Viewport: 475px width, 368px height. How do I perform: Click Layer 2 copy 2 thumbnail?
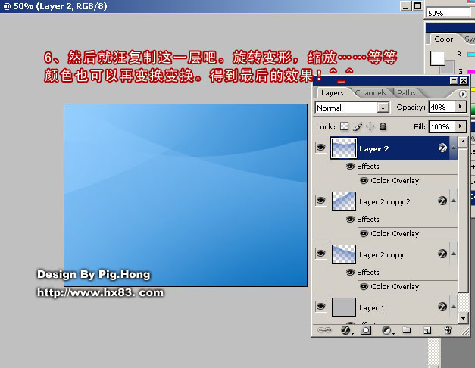point(343,201)
